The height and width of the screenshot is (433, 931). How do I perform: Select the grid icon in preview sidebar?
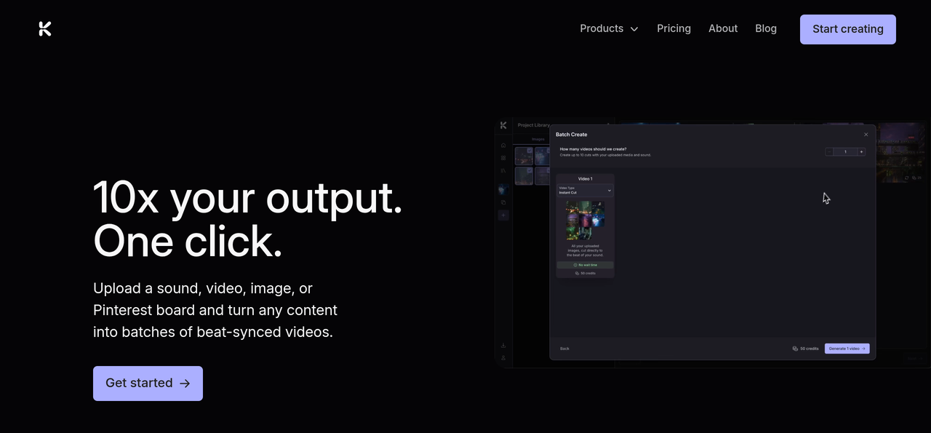coord(503,158)
